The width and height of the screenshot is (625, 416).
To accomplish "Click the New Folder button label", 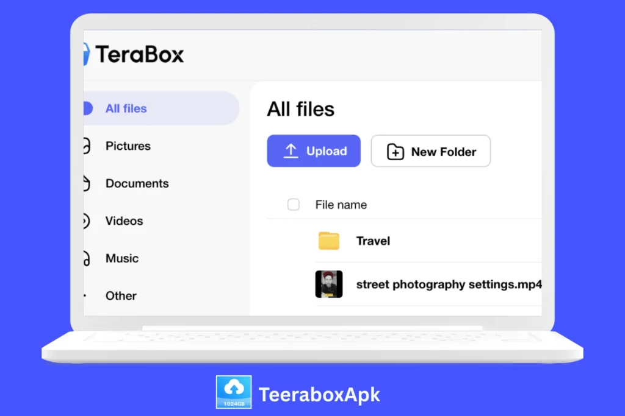I will [x=443, y=152].
